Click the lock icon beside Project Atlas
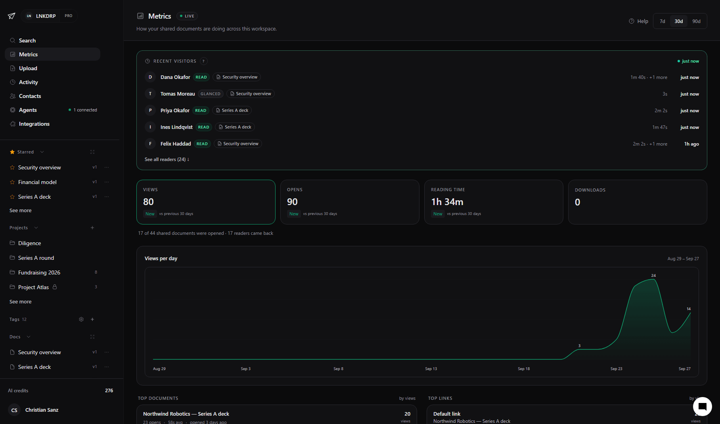Viewport: 720px width, 424px height. tap(55, 287)
